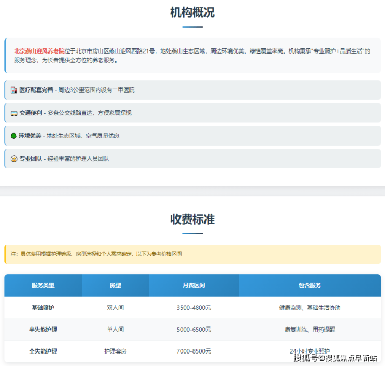
Task: Click the 月费区间 column header
Action: [194, 285]
